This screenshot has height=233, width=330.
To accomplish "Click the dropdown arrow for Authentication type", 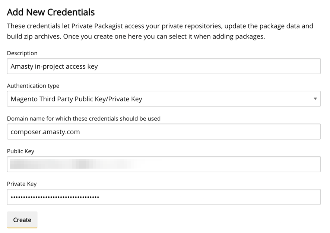I will pyautogui.click(x=315, y=99).
